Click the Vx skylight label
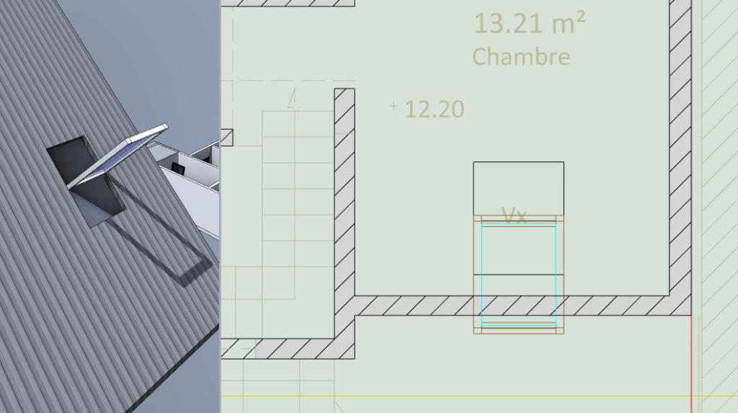This screenshot has height=413, width=738. (x=514, y=216)
